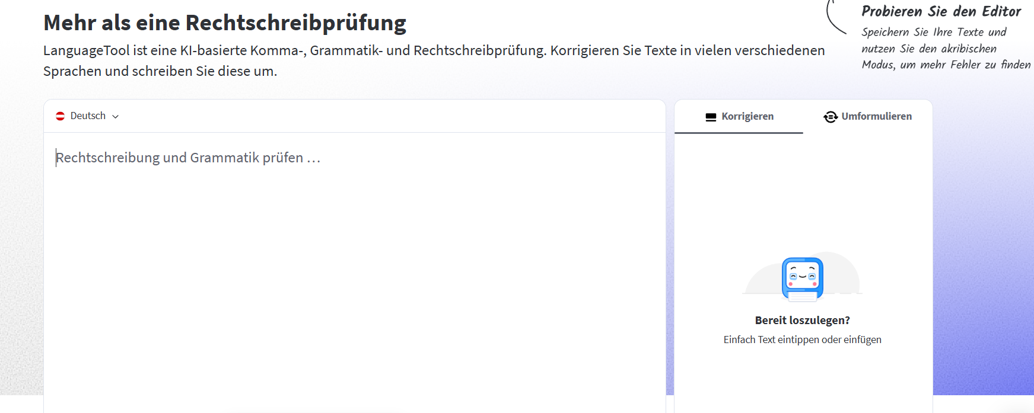Click the 'Bereit loszulegen?' heading
1034x413 pixels.
[x=802, y=321]
